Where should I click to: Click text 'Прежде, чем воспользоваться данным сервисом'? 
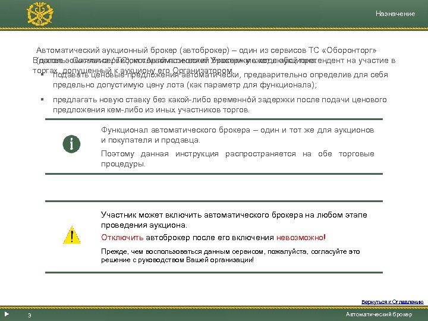pos(182,251)
